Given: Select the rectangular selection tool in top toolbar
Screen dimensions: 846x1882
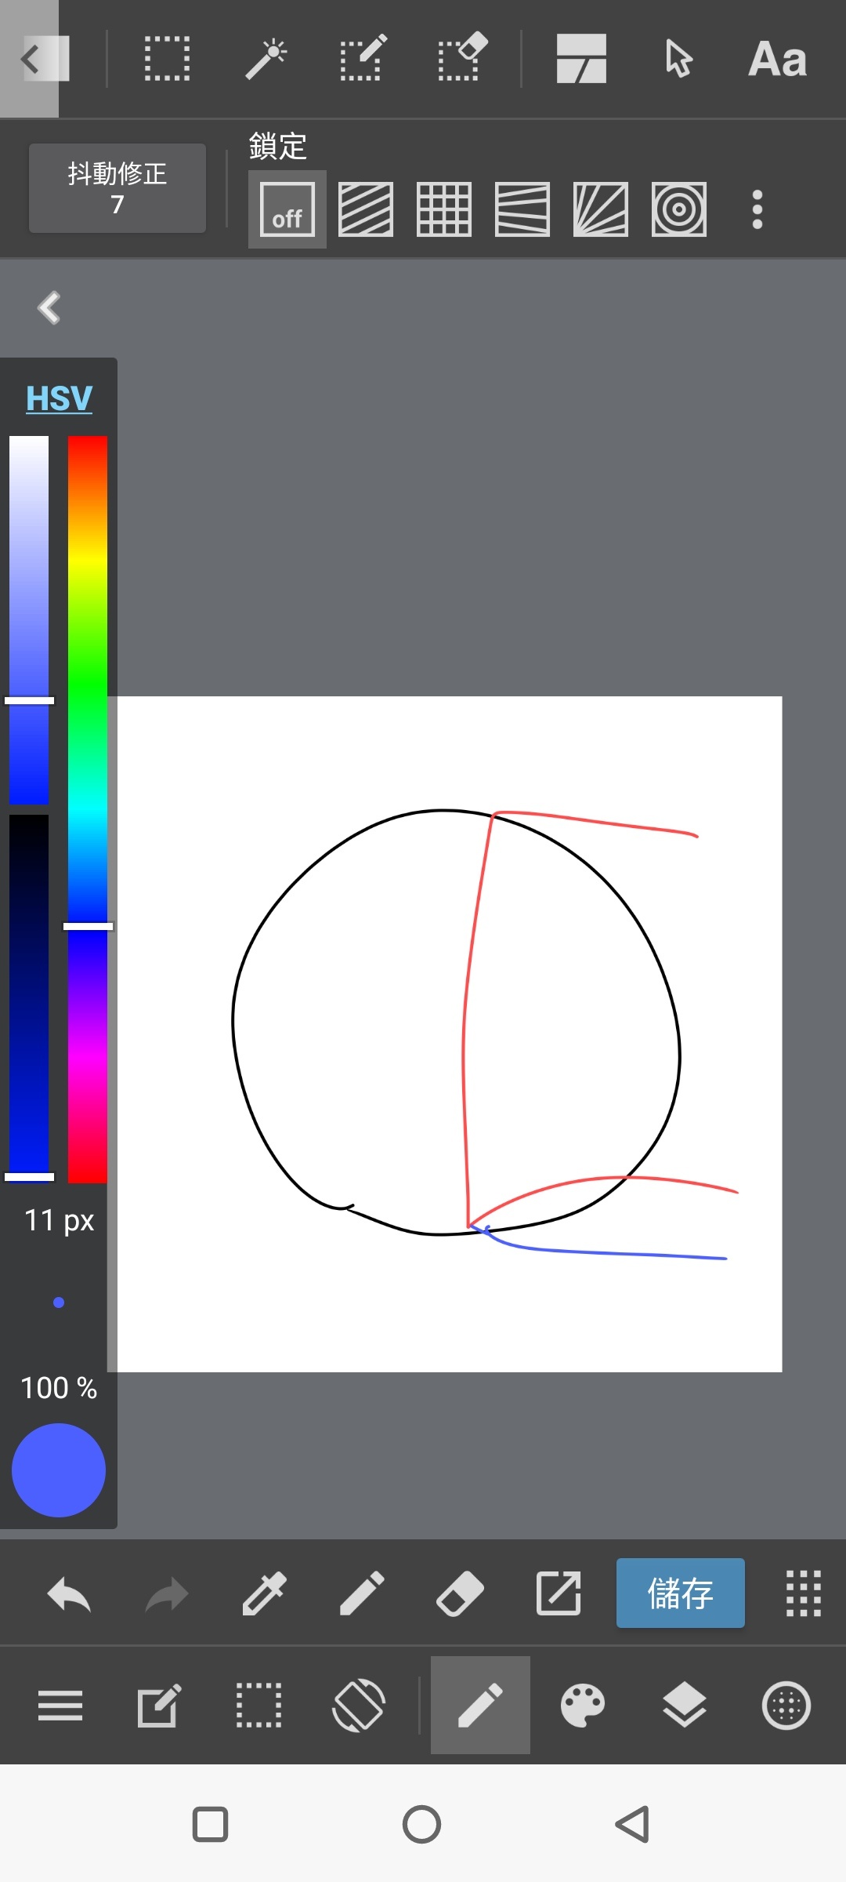Looking at the screenshot, I should click(x=167, y=59).
